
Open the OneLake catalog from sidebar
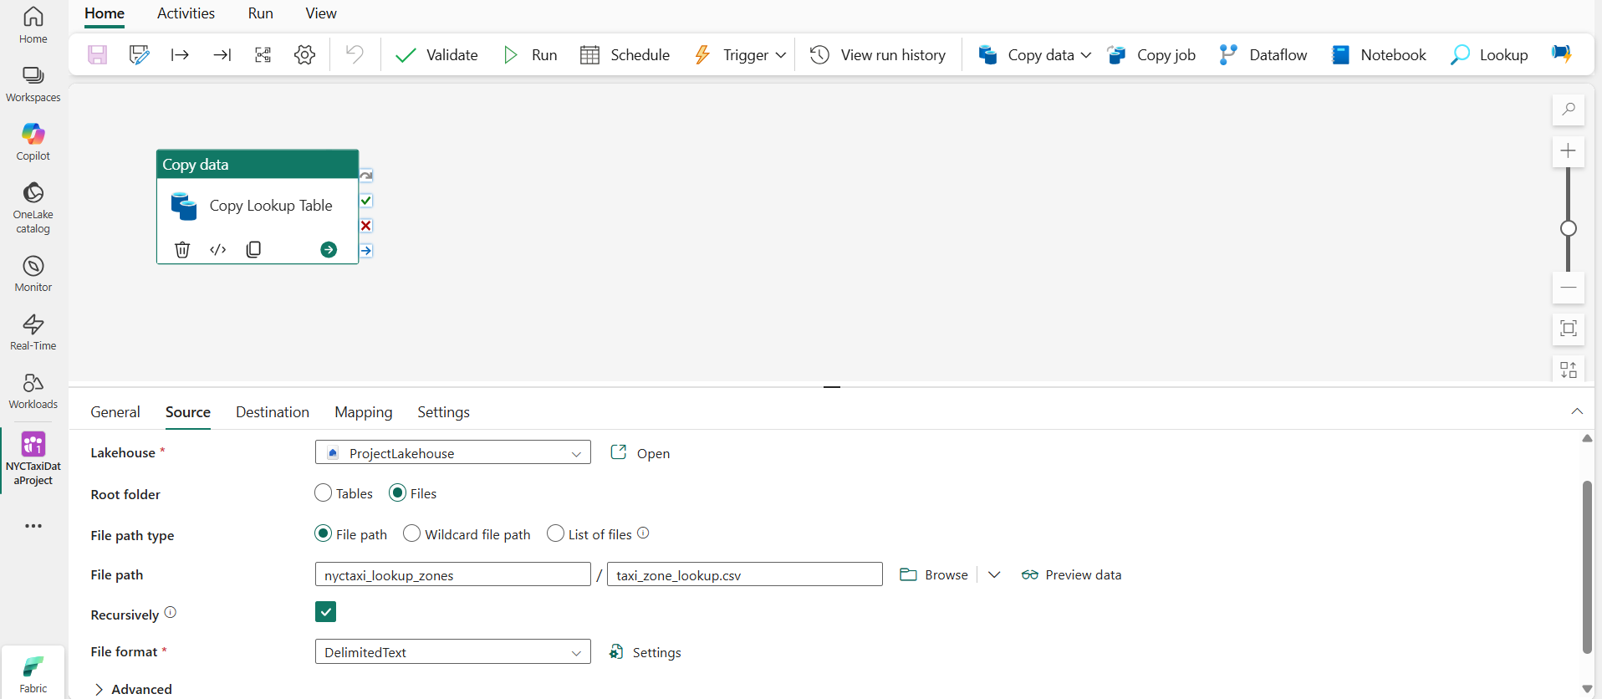33,207
